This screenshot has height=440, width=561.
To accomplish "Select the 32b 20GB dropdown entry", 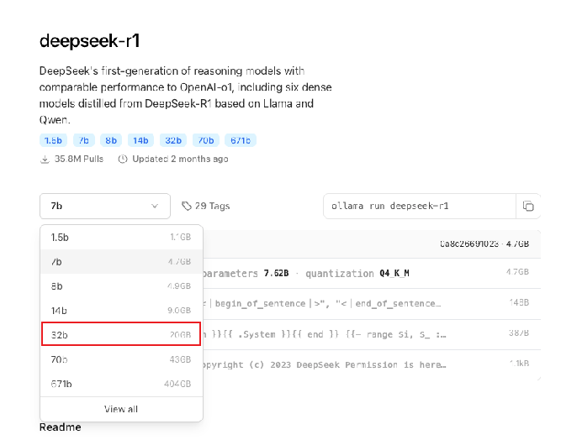I will [121, 334].
